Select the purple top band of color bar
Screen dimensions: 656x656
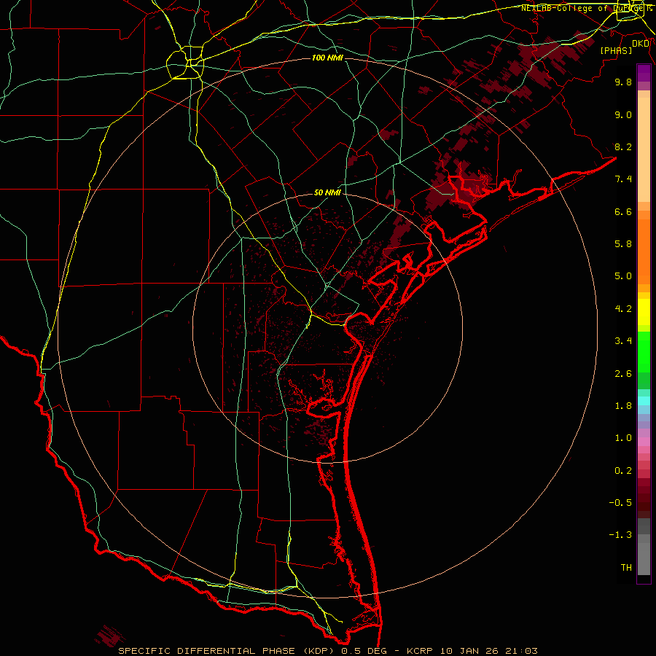(644, 73)
